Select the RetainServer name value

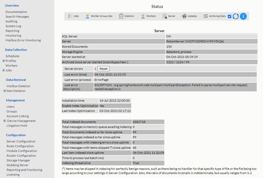click(195, 41)
